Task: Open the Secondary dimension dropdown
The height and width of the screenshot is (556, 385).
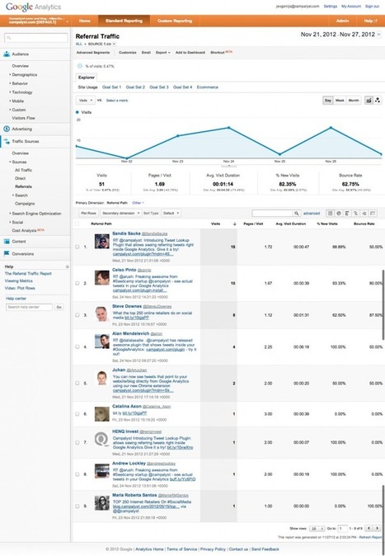Action: coord(120,213)
